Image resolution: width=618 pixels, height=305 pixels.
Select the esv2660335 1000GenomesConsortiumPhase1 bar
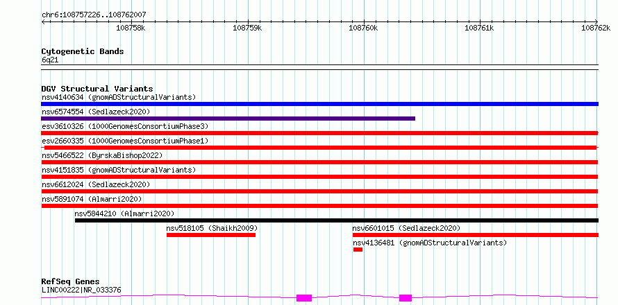pyautogui.click(x=320, y=148)
